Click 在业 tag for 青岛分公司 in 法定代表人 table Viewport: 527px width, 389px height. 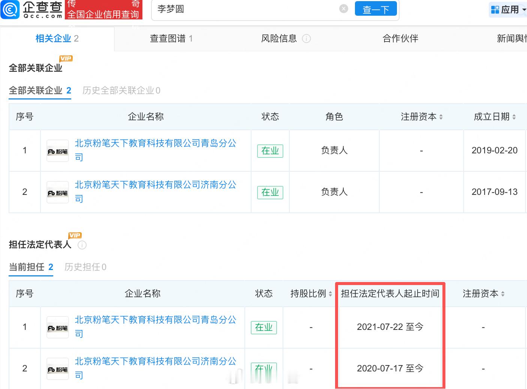point(264,327)
